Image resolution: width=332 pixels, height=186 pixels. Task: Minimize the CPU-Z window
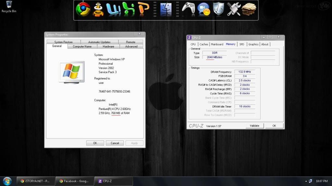[x=264, y=37]
